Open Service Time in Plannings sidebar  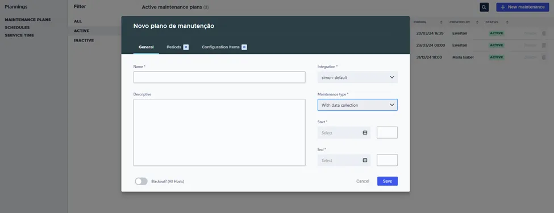19,35
